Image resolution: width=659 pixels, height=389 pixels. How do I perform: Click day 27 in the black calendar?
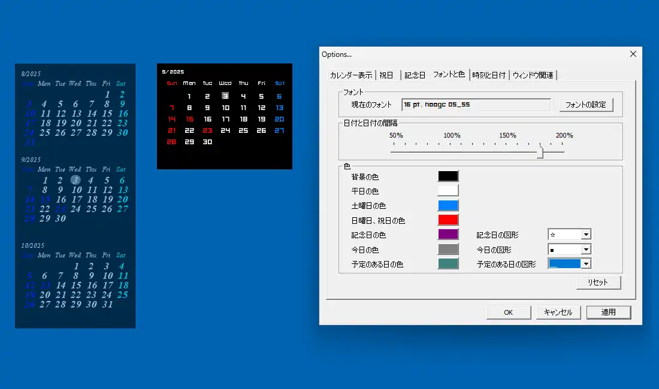point(279,130)
